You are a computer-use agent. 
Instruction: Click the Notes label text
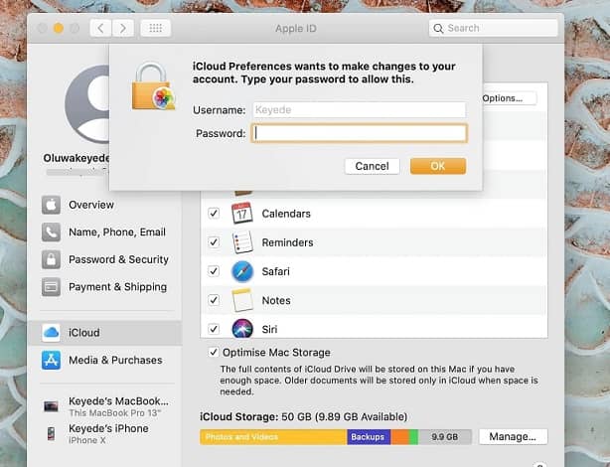(x=276, y=300)
